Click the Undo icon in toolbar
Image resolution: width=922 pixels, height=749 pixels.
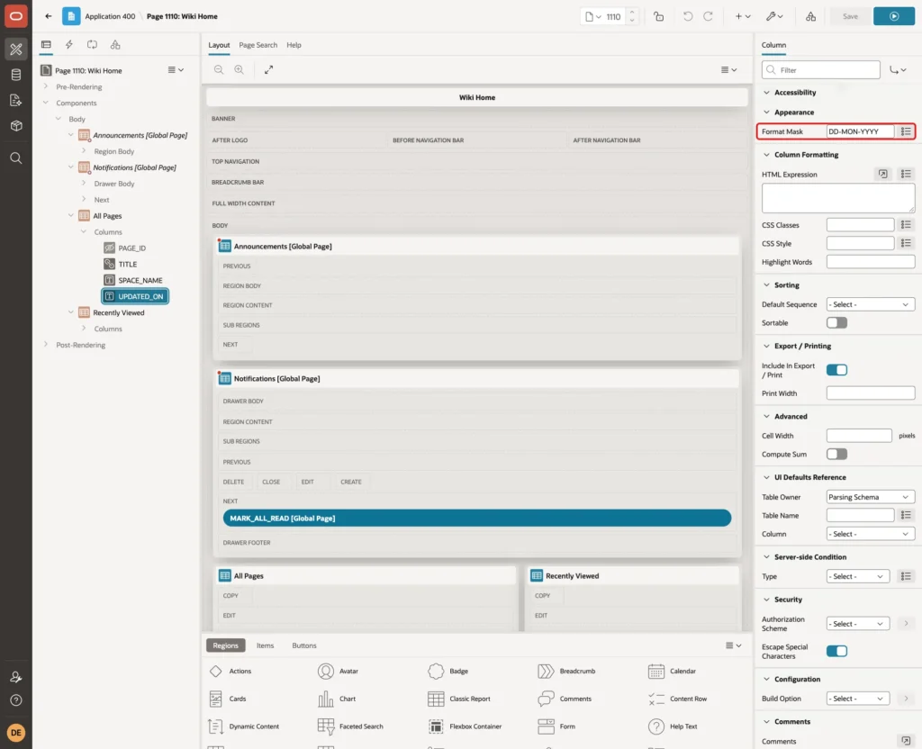tap(687, 16)
